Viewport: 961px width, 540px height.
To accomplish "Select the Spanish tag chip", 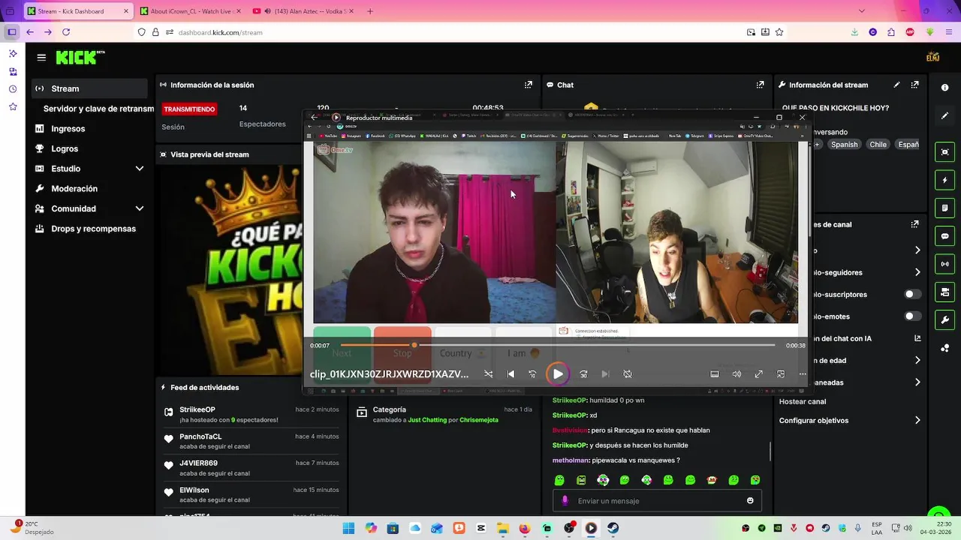I will pos(844,144).
